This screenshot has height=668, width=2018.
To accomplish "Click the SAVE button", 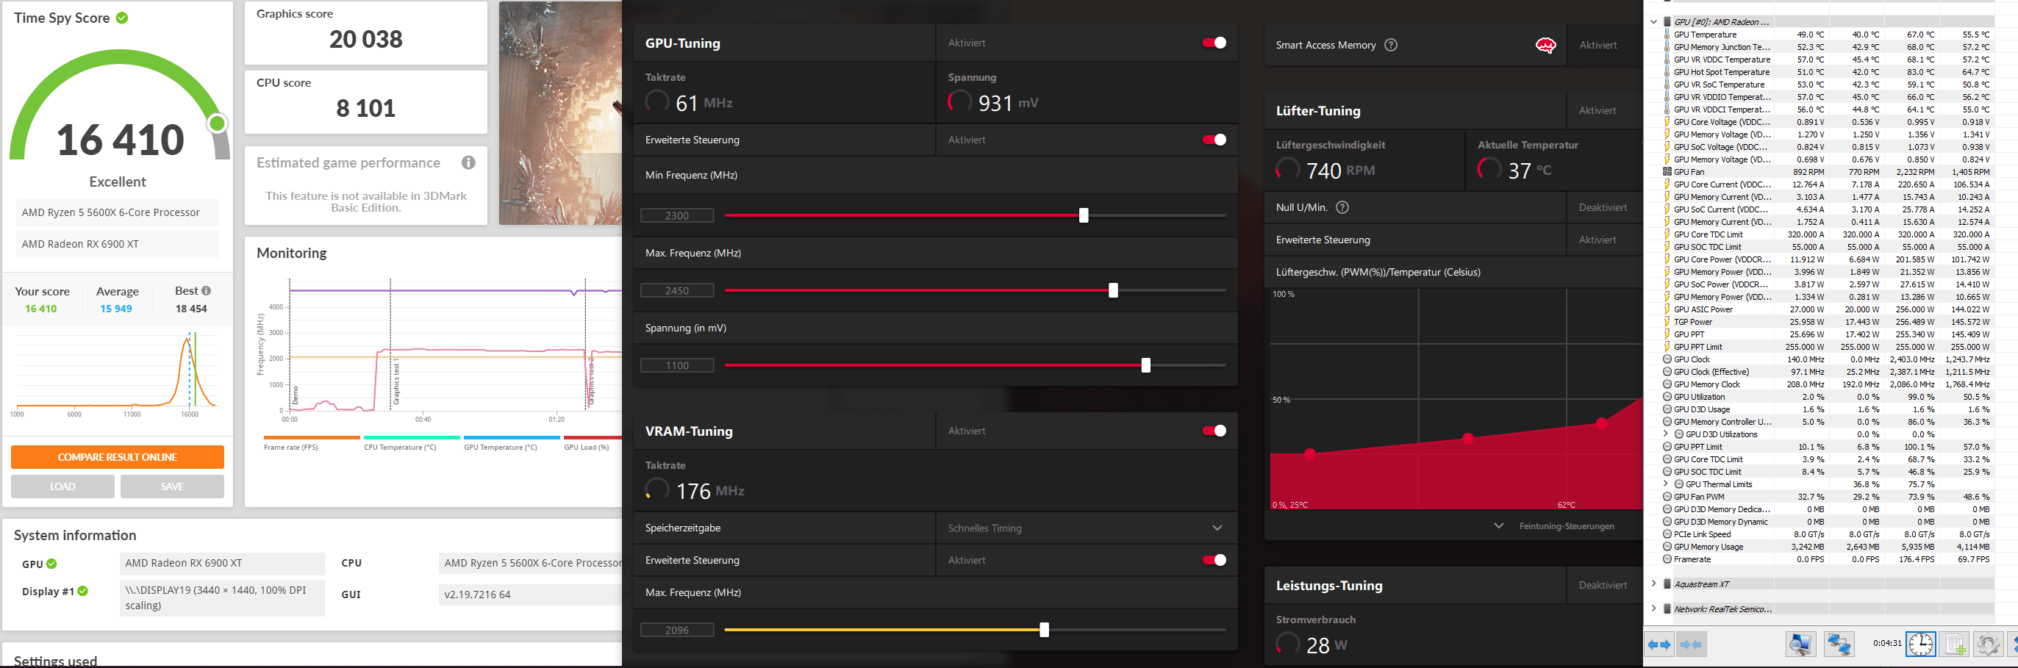I will (172, 486).
